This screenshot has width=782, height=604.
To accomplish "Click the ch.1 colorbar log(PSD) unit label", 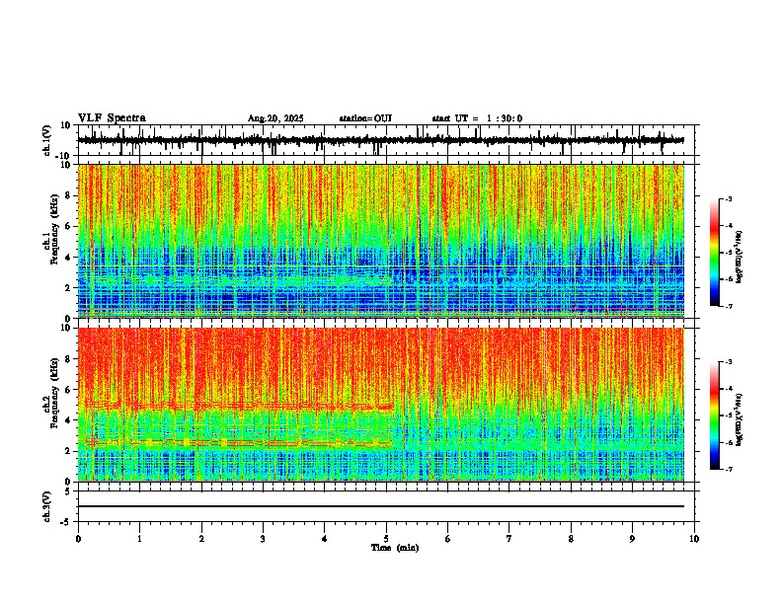I will pos(740,258).
